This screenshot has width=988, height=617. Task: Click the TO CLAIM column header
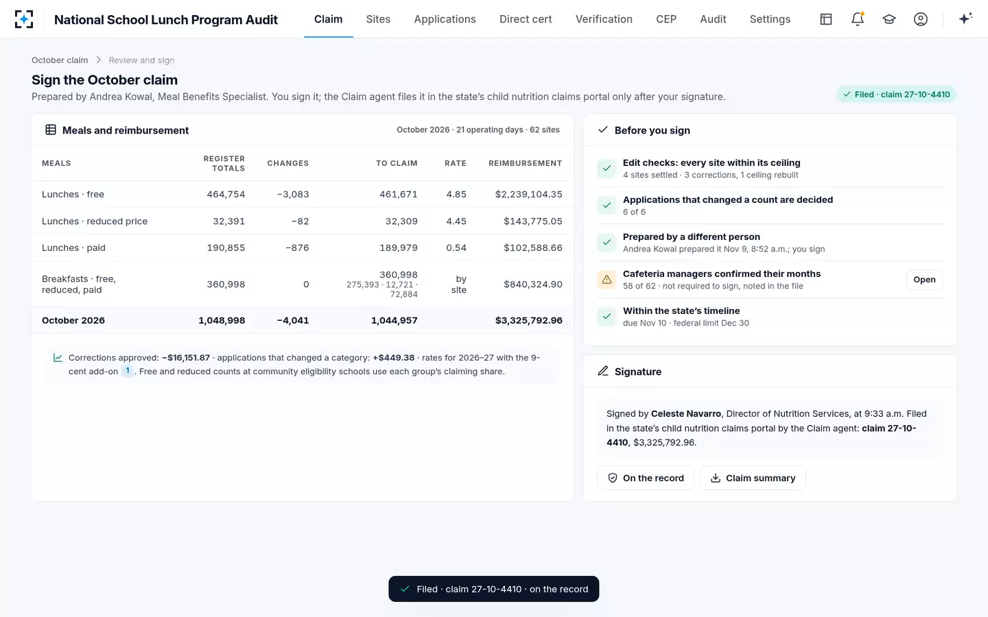(397, 163)
